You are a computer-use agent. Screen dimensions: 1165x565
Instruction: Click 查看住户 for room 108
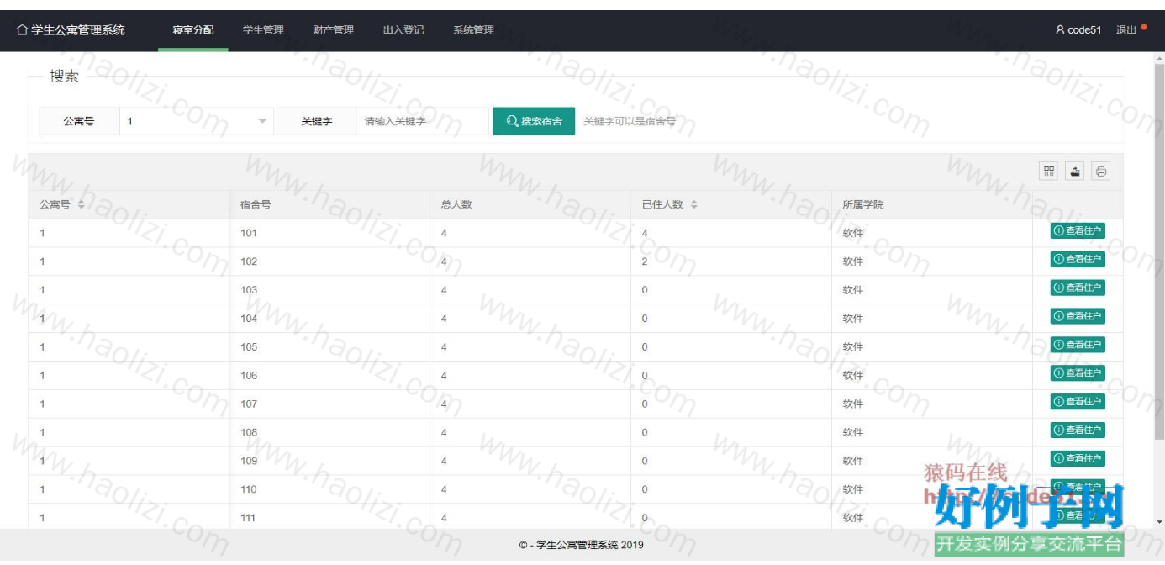[x=1078, y=430]
